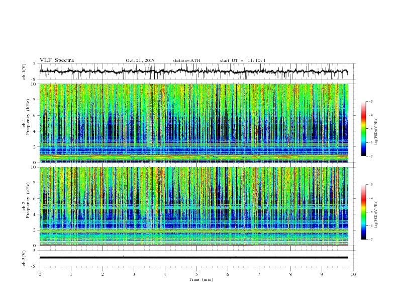The height and width of the screenshot is (308, 398).
Task: Click the "8" tick on ch.2 frequency axis
Action: tap(35, 183)
